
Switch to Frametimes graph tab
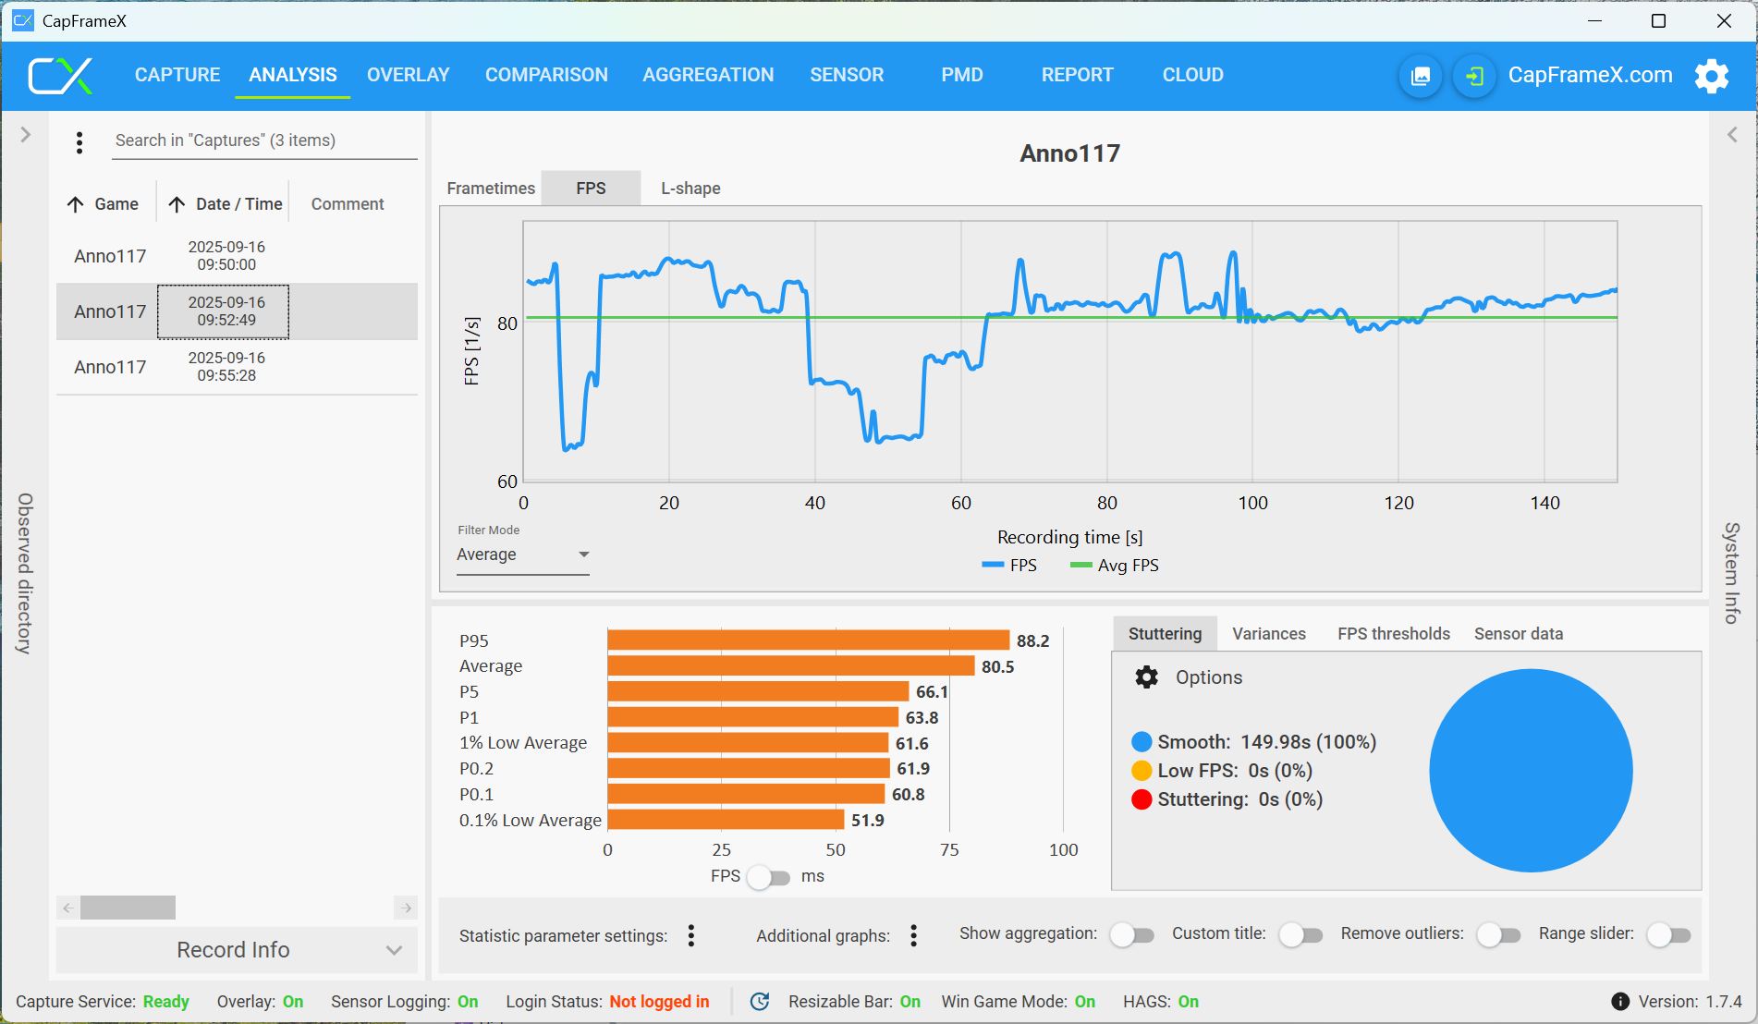[491, 189]
